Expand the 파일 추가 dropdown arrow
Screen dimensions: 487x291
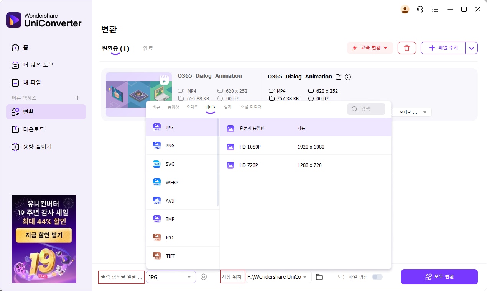(472, 48)
